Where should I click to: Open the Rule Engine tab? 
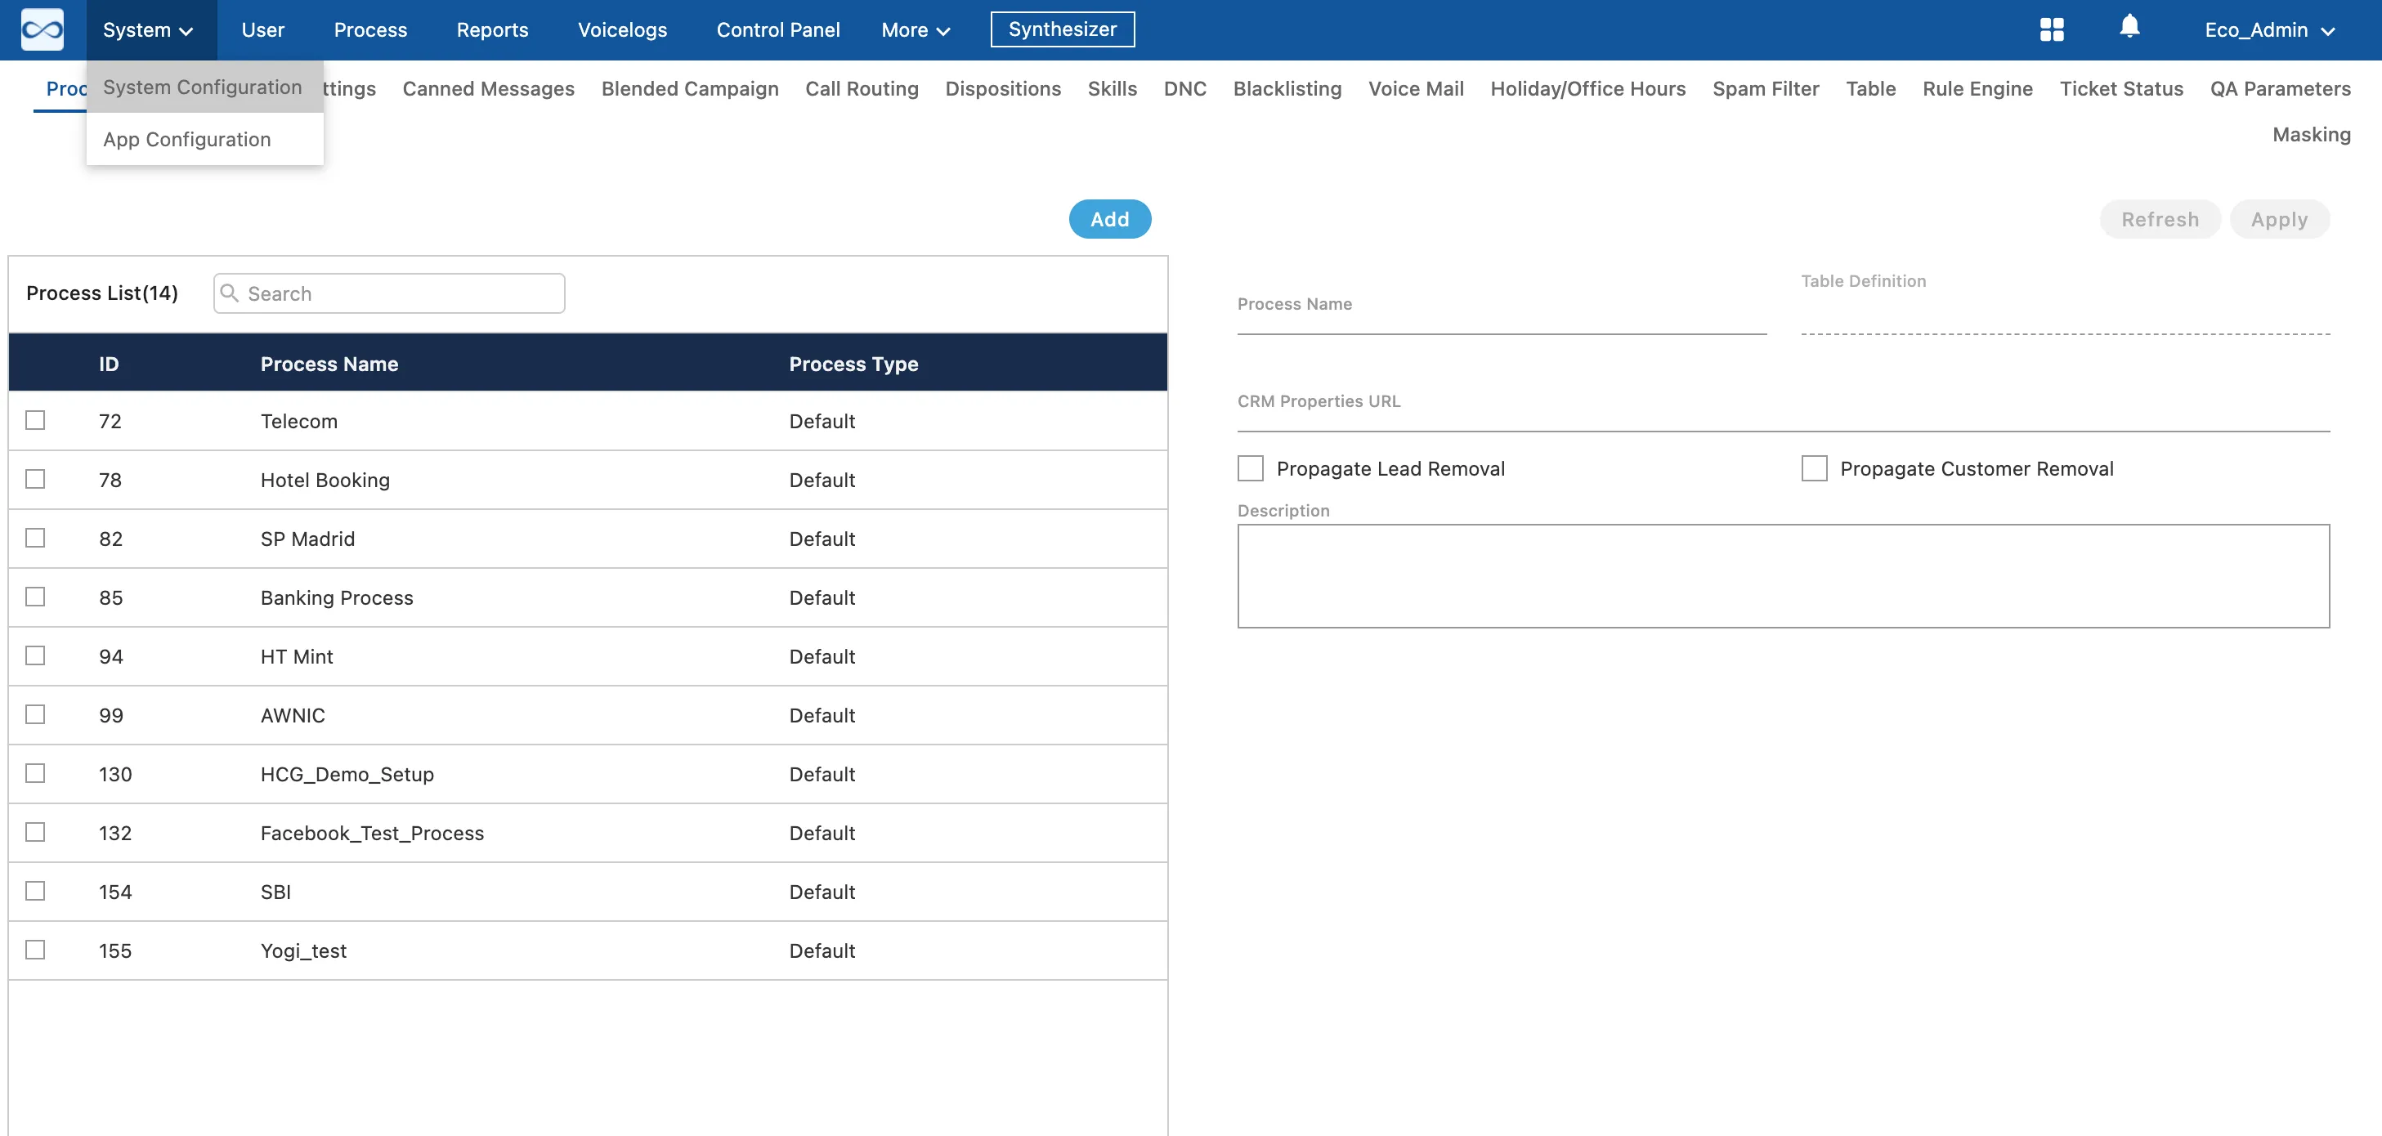tap(1977, 89)
